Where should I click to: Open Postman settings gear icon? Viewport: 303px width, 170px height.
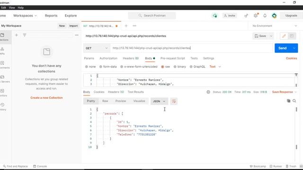[256, 16]
